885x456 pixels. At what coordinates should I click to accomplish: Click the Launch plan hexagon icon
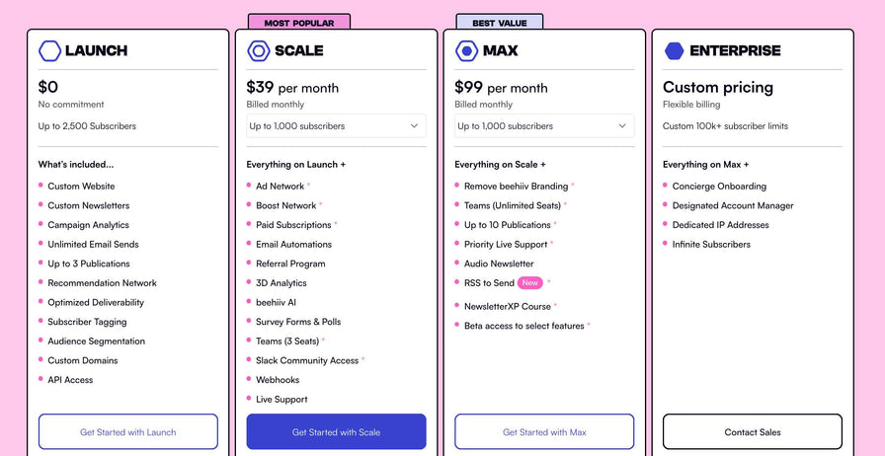(x=49, y=50)
